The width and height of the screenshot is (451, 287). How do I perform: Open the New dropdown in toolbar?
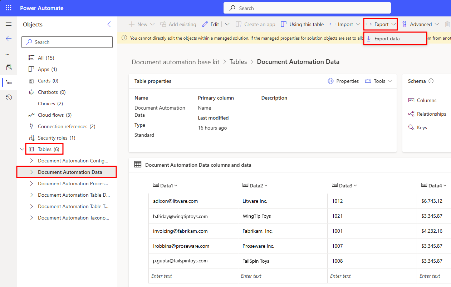(x=141, y=24)
